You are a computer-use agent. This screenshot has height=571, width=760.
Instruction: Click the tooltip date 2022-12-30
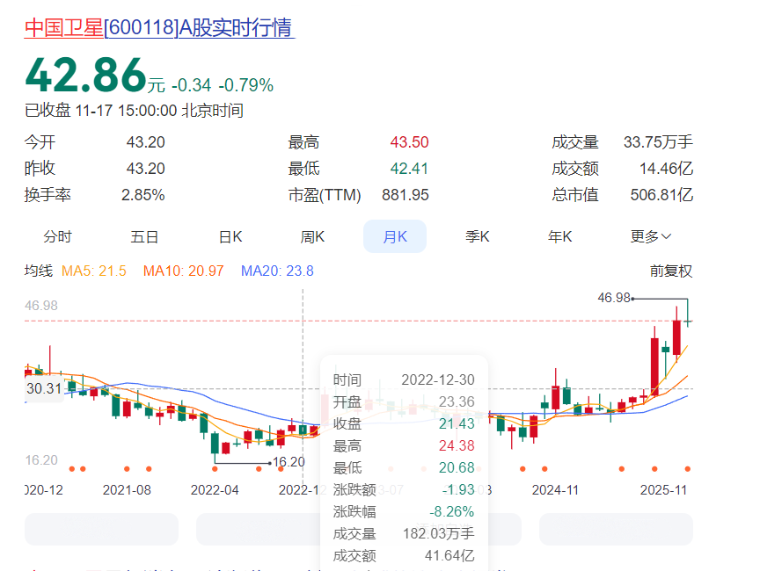point(438,379)
